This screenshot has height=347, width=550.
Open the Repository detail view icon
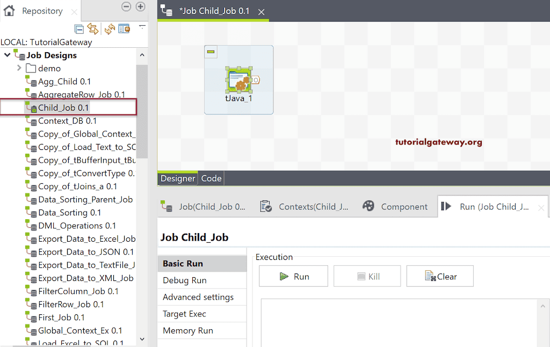tap(125, 28)
